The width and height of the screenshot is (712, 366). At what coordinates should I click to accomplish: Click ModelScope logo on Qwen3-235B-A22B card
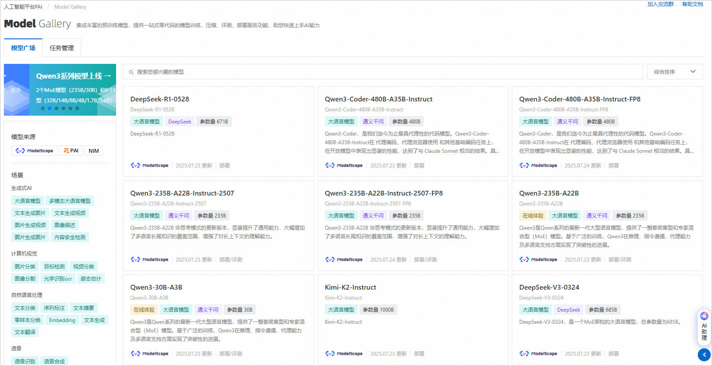point(538,259)
